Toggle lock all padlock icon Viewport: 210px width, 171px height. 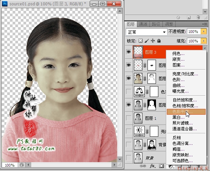(x=159, y=41)
